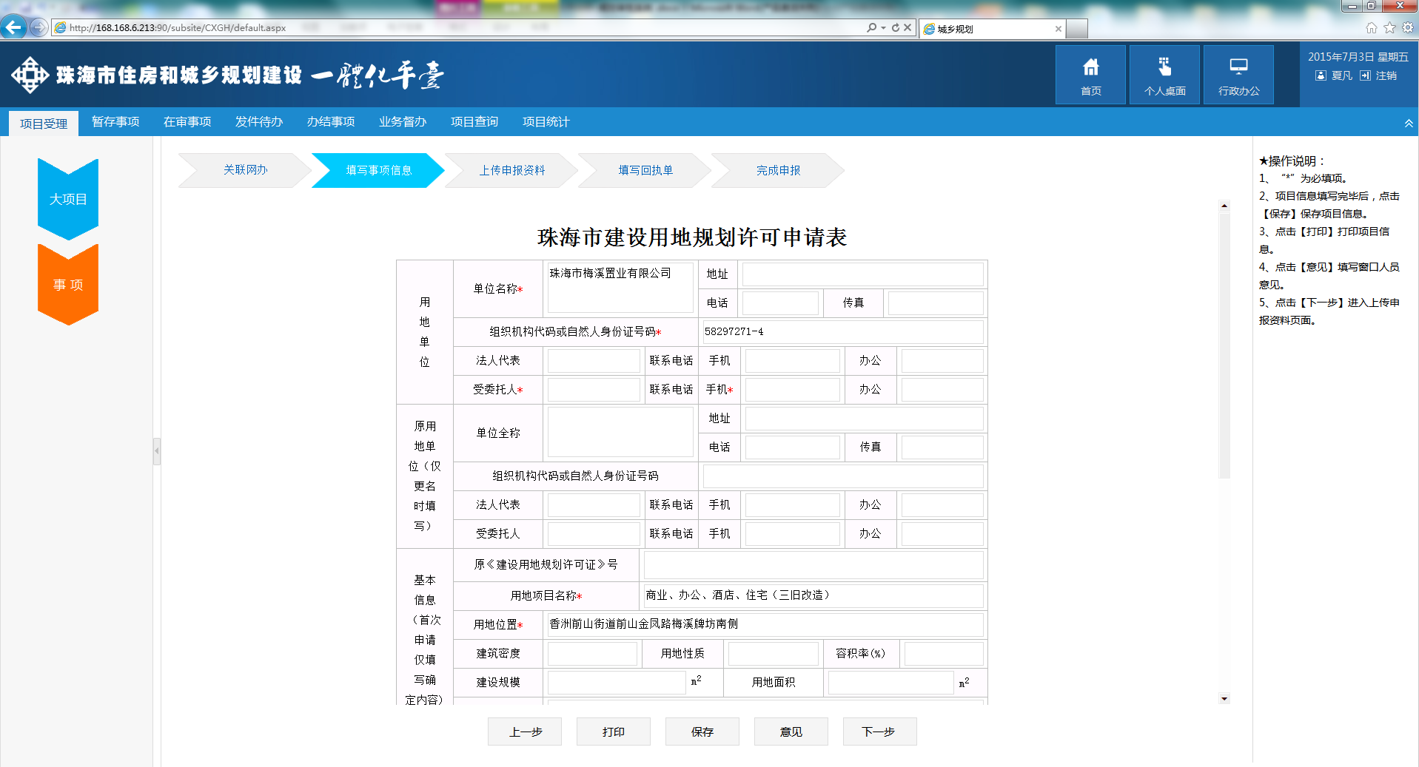Click the form's vertical scrollbar thumb
Viewport: 1419px width, 767px height.
pyautogui.click(x=1224, y=345)
